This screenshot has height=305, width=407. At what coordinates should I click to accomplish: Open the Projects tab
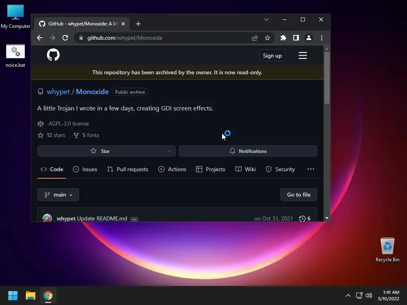coord(211,169)
